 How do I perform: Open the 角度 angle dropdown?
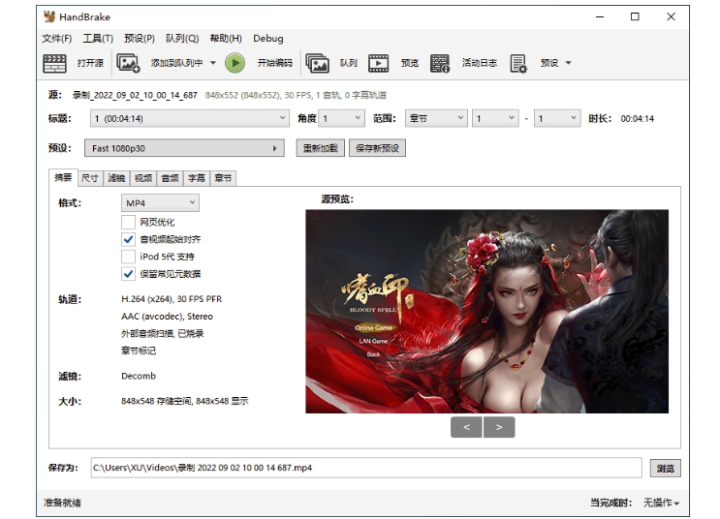point(342,118)
